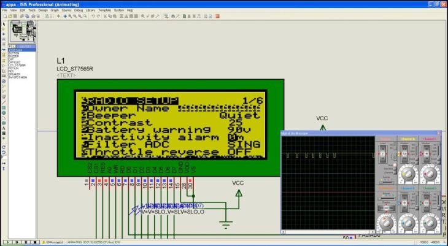Click the blue pan/center view icon
The width and height of the screenshot is (448, 246).
pos(65,17)
